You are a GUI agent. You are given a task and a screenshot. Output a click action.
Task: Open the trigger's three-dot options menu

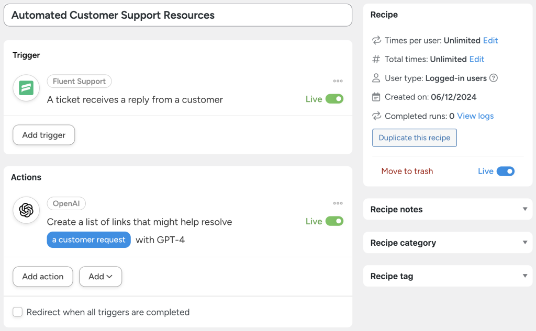[x=338, y=81]
